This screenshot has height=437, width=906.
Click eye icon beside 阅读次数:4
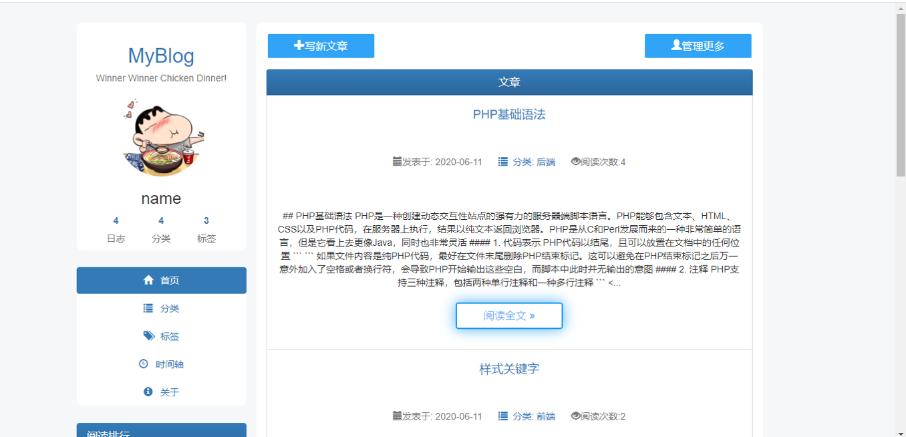point(576,161)
